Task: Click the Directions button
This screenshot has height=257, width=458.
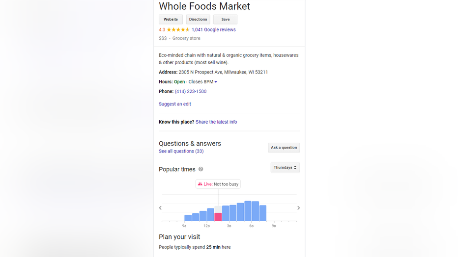Action: pyautogui.click(x=198, y=20)
